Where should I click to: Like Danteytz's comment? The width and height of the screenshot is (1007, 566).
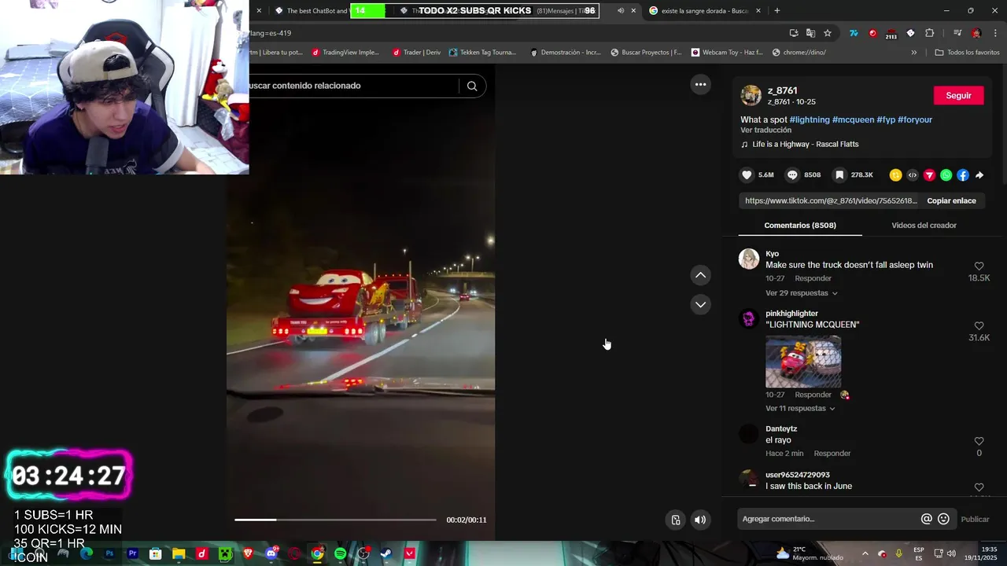pos(979,441)
